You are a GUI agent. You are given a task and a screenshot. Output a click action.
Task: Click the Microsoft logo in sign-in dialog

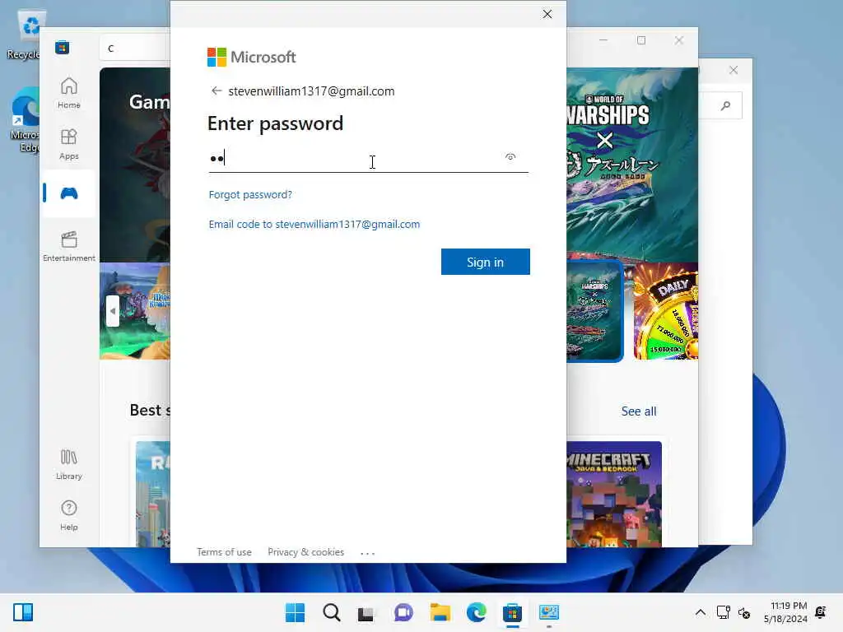click(251, 57)
